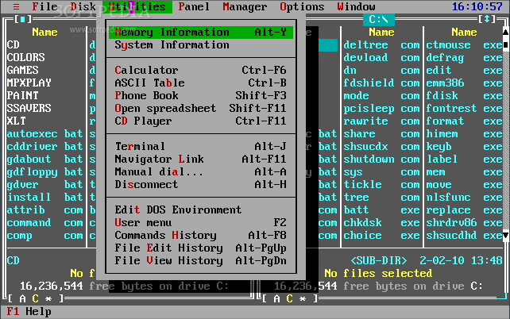The height and width of the screenshot is (319, 510).
Task: Click the right panel zoom arrow icon
Action: pos(487,19)
